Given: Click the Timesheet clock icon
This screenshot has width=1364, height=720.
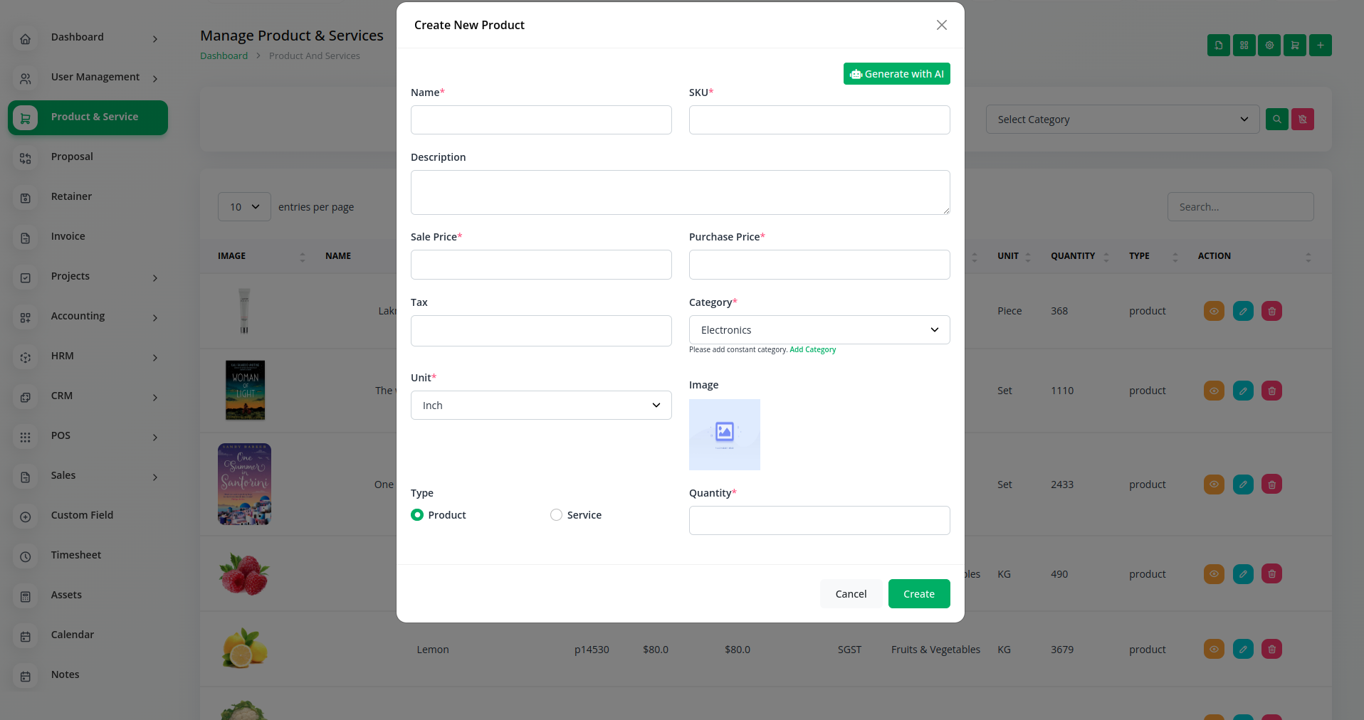Looking at the screenshot, I should (26, 556).
